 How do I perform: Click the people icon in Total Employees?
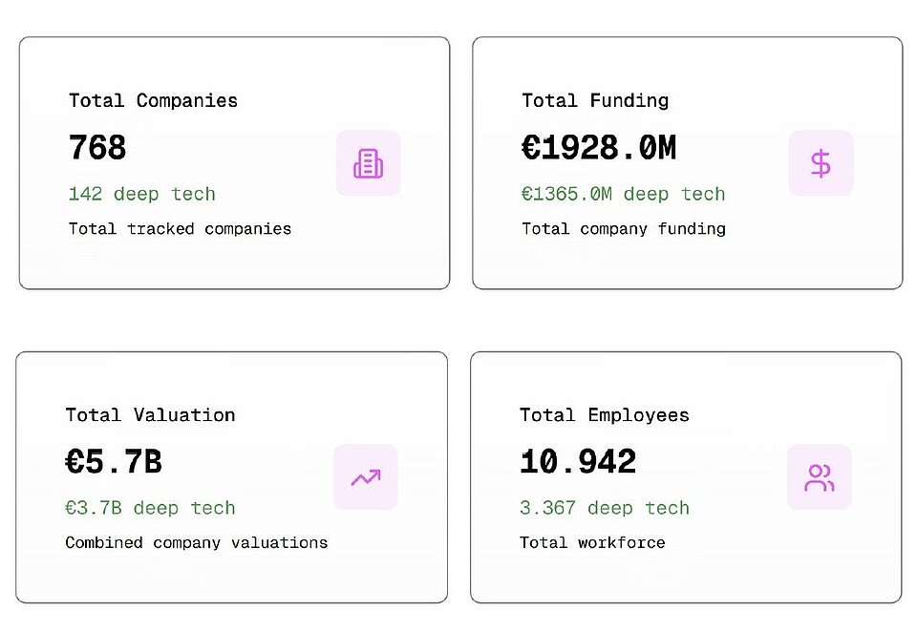819,477
